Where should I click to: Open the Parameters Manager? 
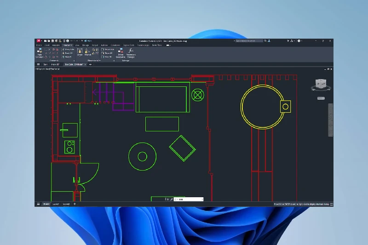(x=131, y=53)
